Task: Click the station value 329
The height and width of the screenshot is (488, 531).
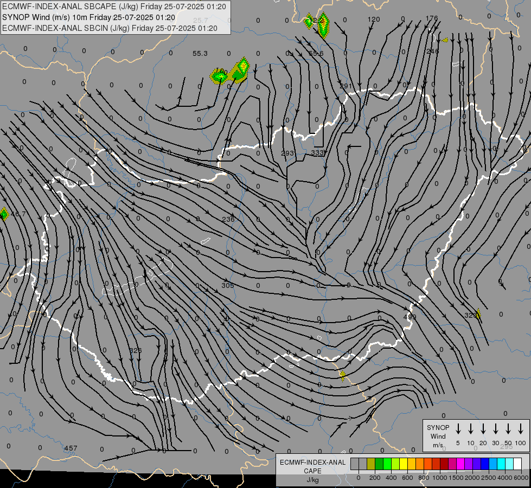Action: coord(470,315)
